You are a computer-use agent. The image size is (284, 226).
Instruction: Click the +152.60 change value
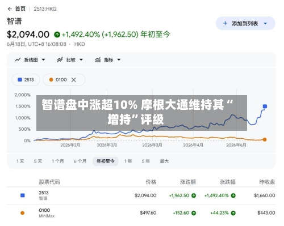click(x=181, y=213)
